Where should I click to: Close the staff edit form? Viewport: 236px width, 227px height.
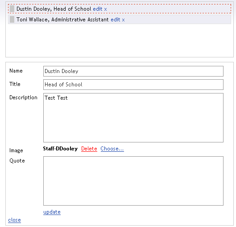pos(14,220)
